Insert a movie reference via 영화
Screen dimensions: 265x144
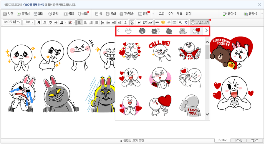pos(111,14)
